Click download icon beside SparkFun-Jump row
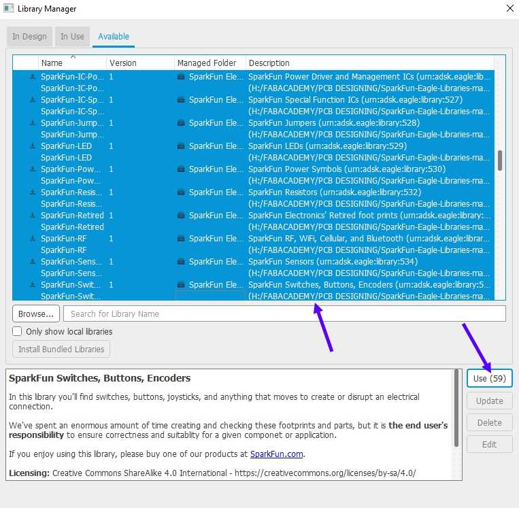The height and width of the screenshot is (508, 519). pos(33,123)
